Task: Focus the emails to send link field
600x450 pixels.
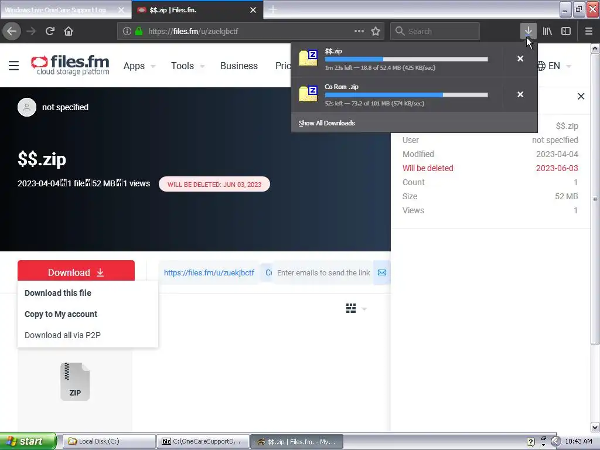Action: (x=323, y=273)
